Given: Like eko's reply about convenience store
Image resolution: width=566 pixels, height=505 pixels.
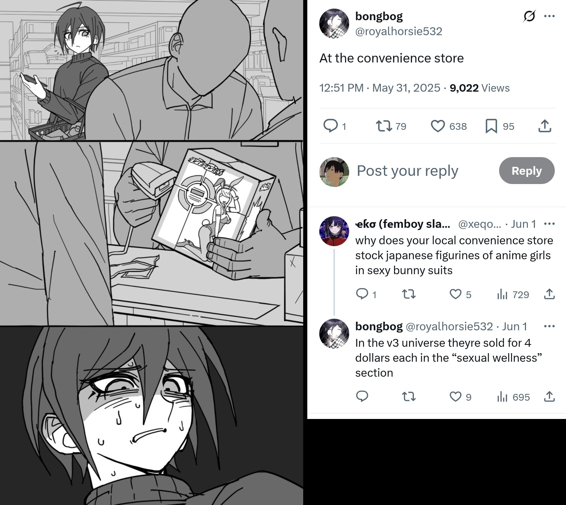Looking at the screenshot, I should [455, 294].
